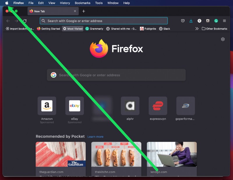Screen dimensions: 233x180
Task: Open the Tools menu
Action: pos(99,3)
